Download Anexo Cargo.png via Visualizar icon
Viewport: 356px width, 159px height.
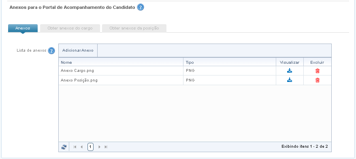[x=290, y=71]
